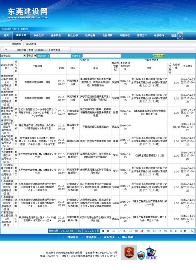Click the collapse arrow beside 当前位置
The image size is (196, 270).
pyautogui.click(x=6, y=50)
